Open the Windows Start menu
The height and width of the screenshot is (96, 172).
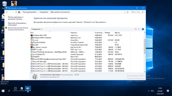coord(3,91)
